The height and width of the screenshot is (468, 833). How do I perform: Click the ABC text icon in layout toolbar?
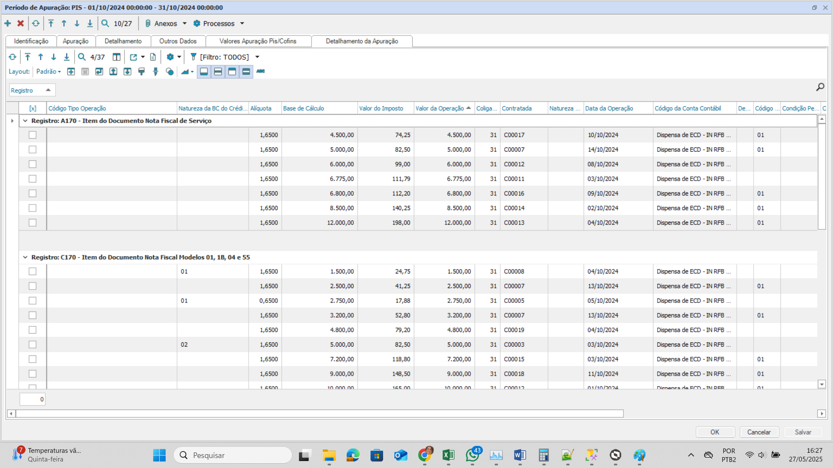pyautogui.click(x=260, y=71)
